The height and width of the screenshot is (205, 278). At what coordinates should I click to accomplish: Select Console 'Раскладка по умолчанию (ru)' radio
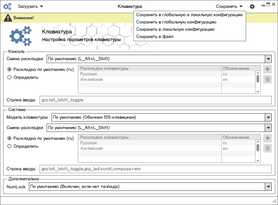point(9,69)
